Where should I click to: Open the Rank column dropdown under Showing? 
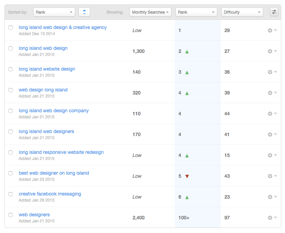tap(196, 12)
